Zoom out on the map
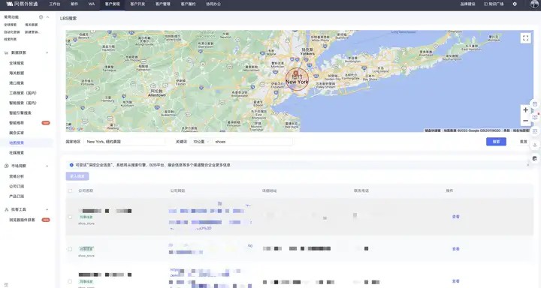Viewport: 541px width, 288px height. tap(525, 121)
